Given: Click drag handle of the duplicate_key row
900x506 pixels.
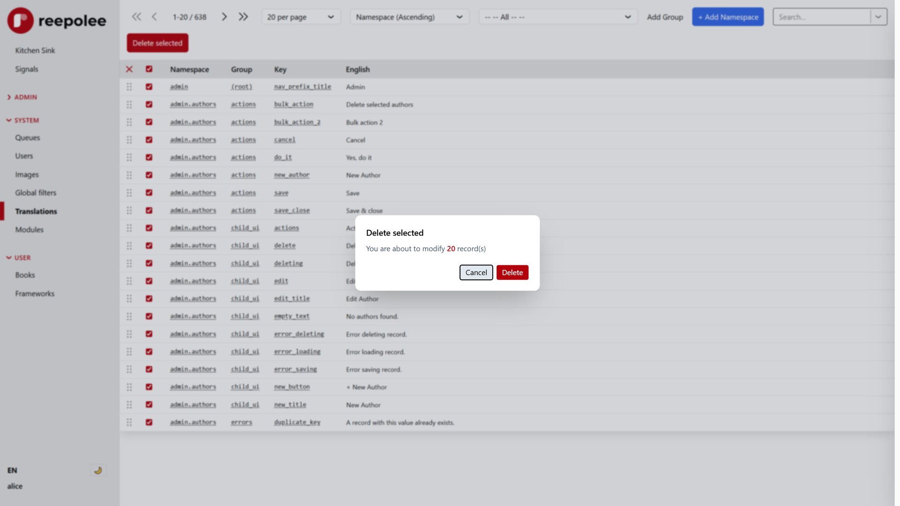Looking at the screenshot, I should [129, 422].
